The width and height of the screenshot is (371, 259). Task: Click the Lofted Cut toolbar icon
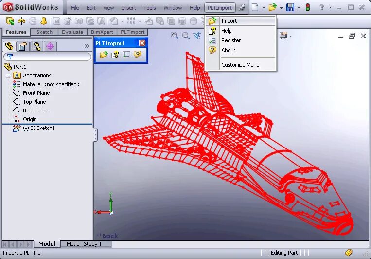coord(101,21)
